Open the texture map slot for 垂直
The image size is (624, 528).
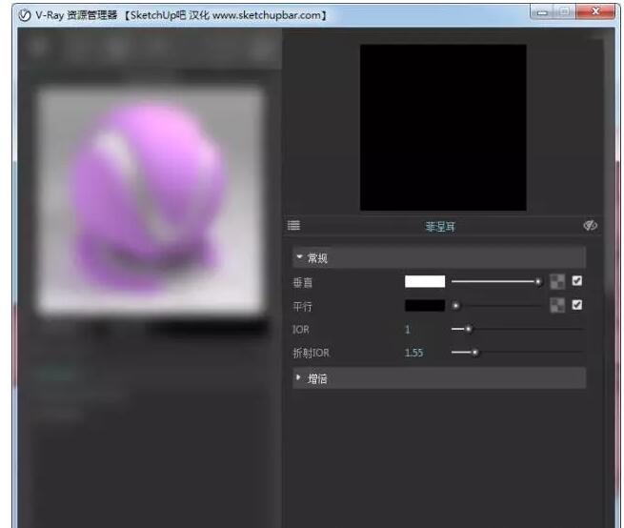pos(557,282)
